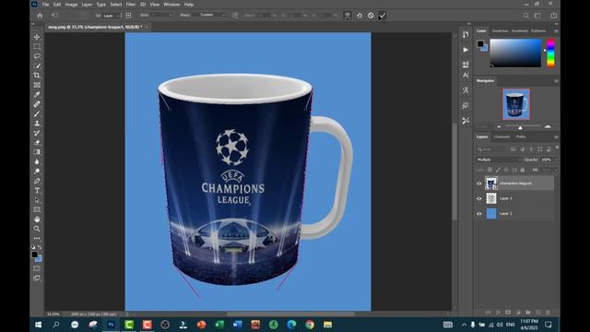Hide the champions league layer
Image resolution: width=590 pixels, height=332 pixels.
coord(479,184)
